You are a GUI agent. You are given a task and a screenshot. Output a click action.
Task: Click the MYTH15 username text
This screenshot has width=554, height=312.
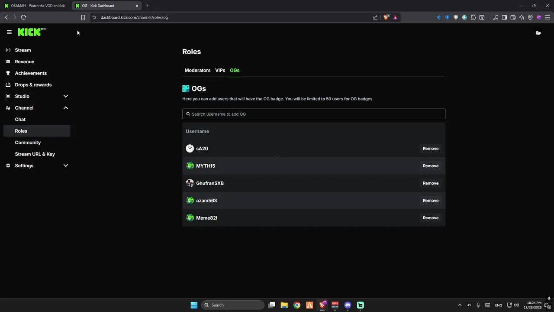pos(206,166)
